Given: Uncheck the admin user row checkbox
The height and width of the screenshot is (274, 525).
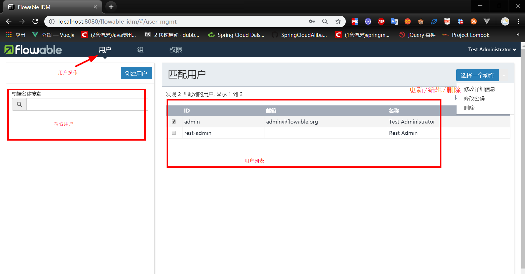Looking at the screenshot, I should pos(174,121).
